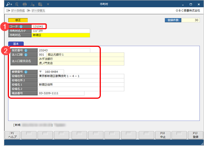This screenshot has width=204, height=146.
Task: Click 振込元銀行1 account name text
Action: coord(56,55)
